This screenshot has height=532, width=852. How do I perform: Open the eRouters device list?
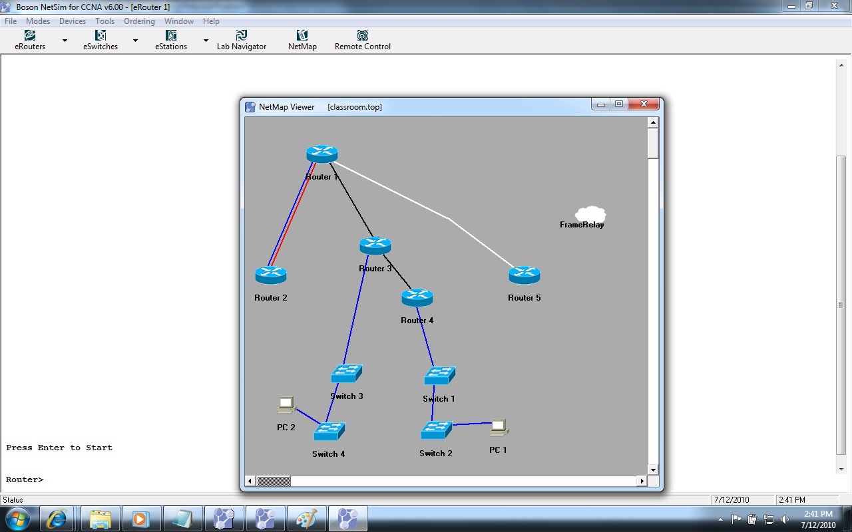click(x=30, y=40)
